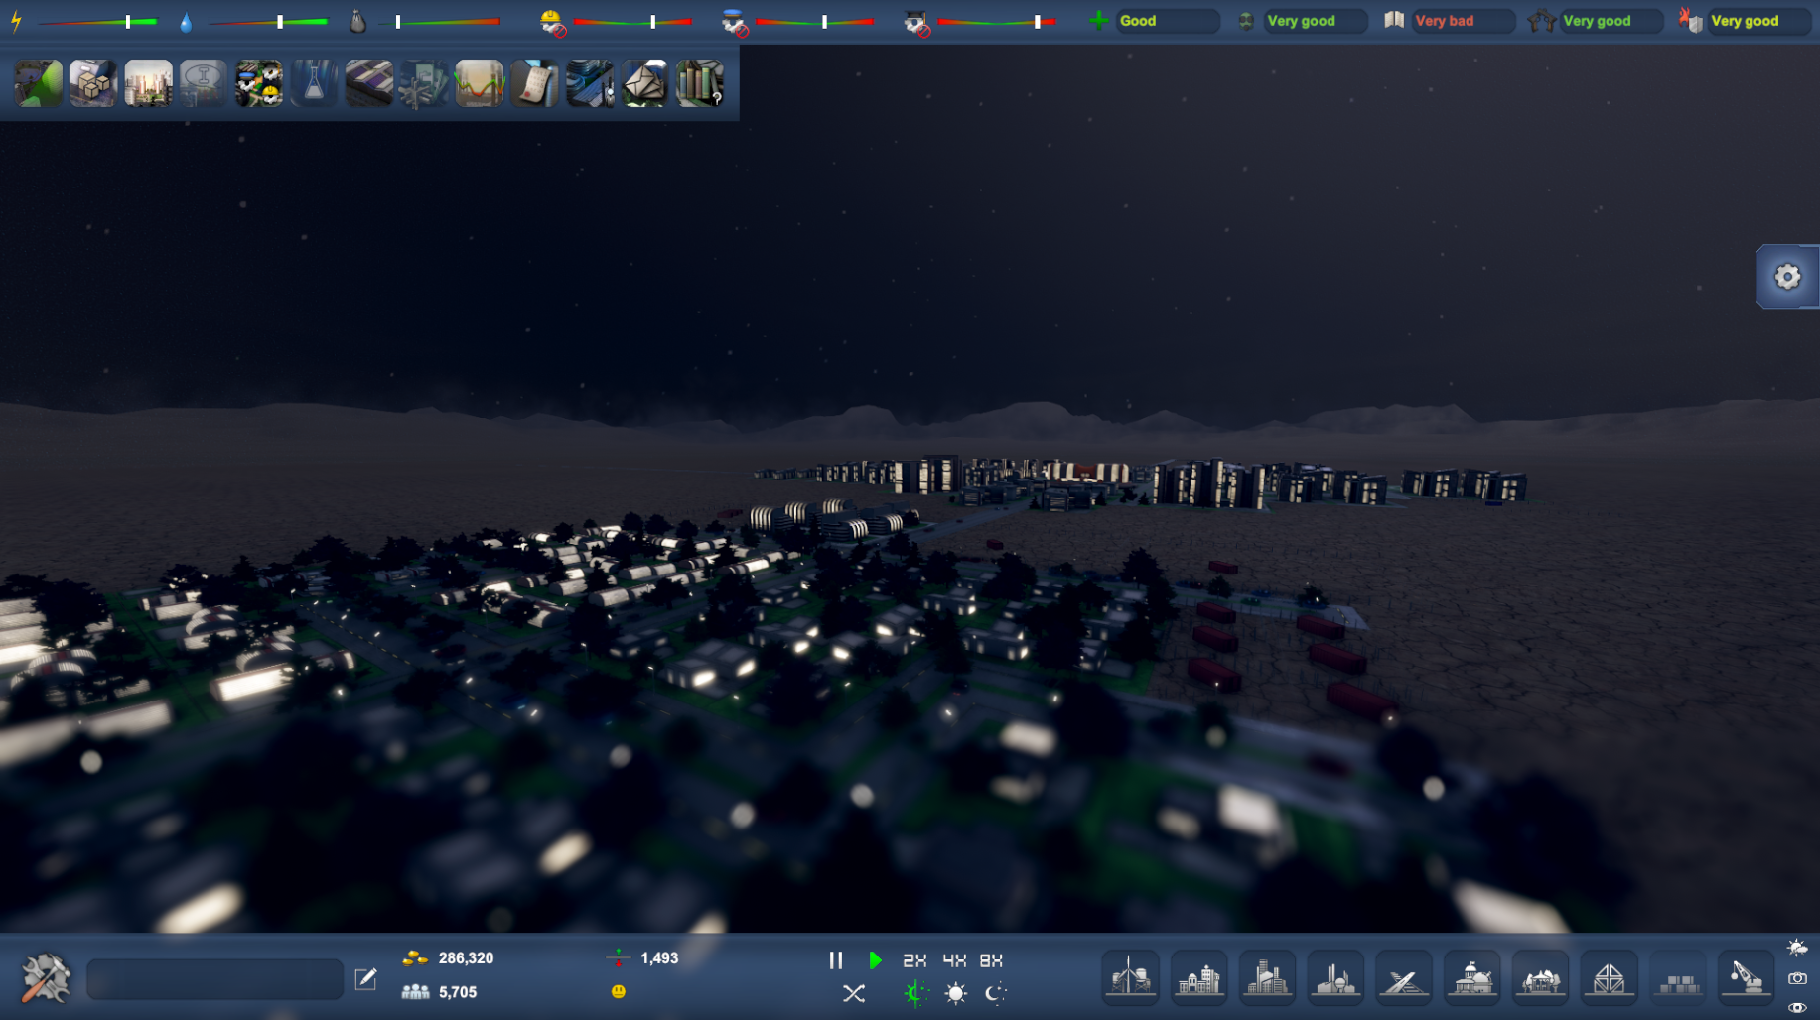Set game speed to 4X
This screenshot has width=1820, height=1020.
tap(954, 960)
